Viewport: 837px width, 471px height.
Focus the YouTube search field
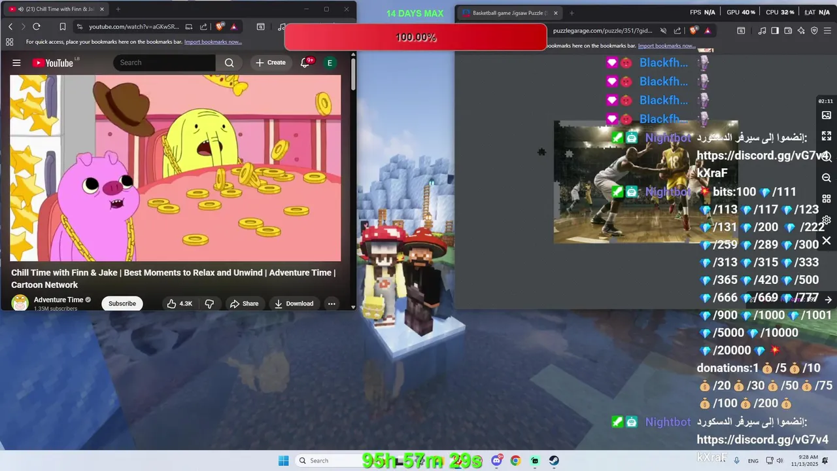click(x=165, y=63)
